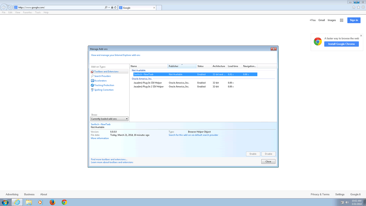Open Google apps grid icon
This screenshot has height=206, width=366.
pos(341,20)
